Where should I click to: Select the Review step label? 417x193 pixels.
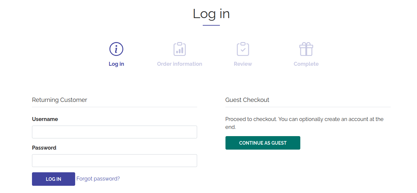pos(243,64)
